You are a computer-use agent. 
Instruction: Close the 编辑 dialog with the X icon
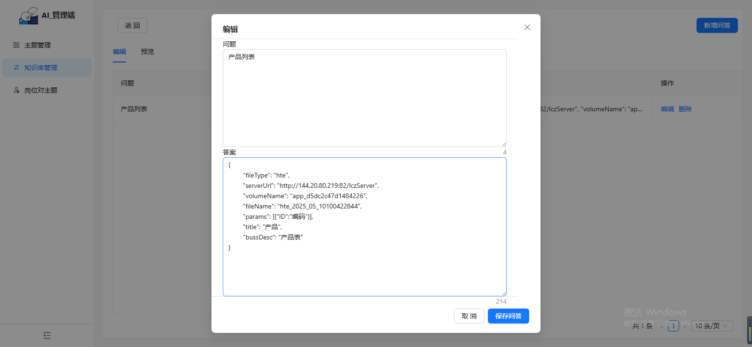[527, 27]
